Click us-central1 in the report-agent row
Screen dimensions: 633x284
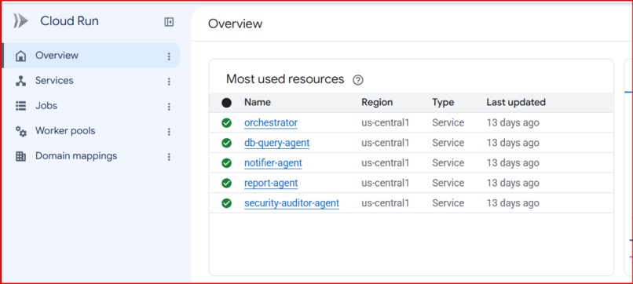(x=386, y=183)
